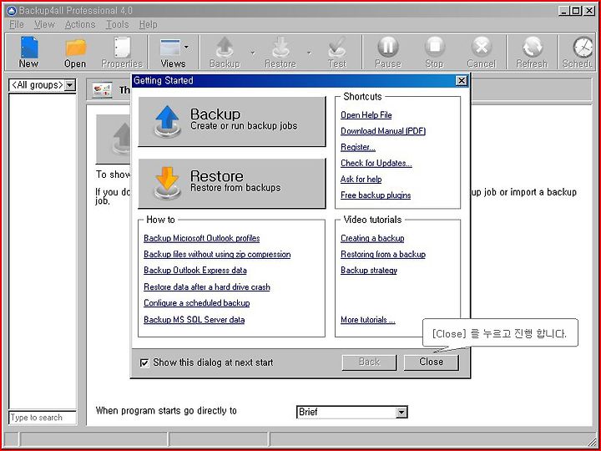Open the Open Help File link
601x451 pixels.
pyautogui.click(x=366, y=115)
